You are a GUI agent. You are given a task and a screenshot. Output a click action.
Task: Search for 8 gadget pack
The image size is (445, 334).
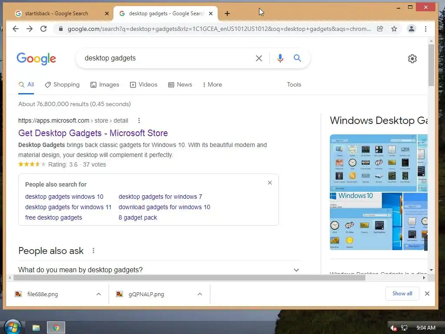pyautogui.click(x=138, y=217)
